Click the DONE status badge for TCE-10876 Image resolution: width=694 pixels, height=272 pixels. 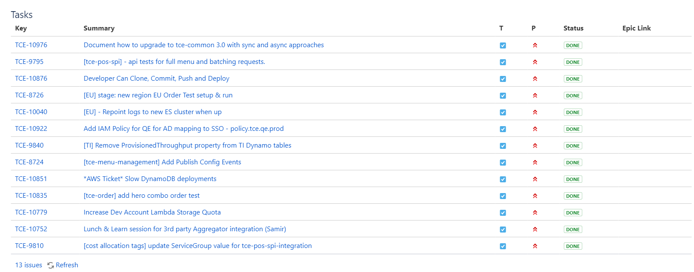pyautogui.click(x=573, y=79)
